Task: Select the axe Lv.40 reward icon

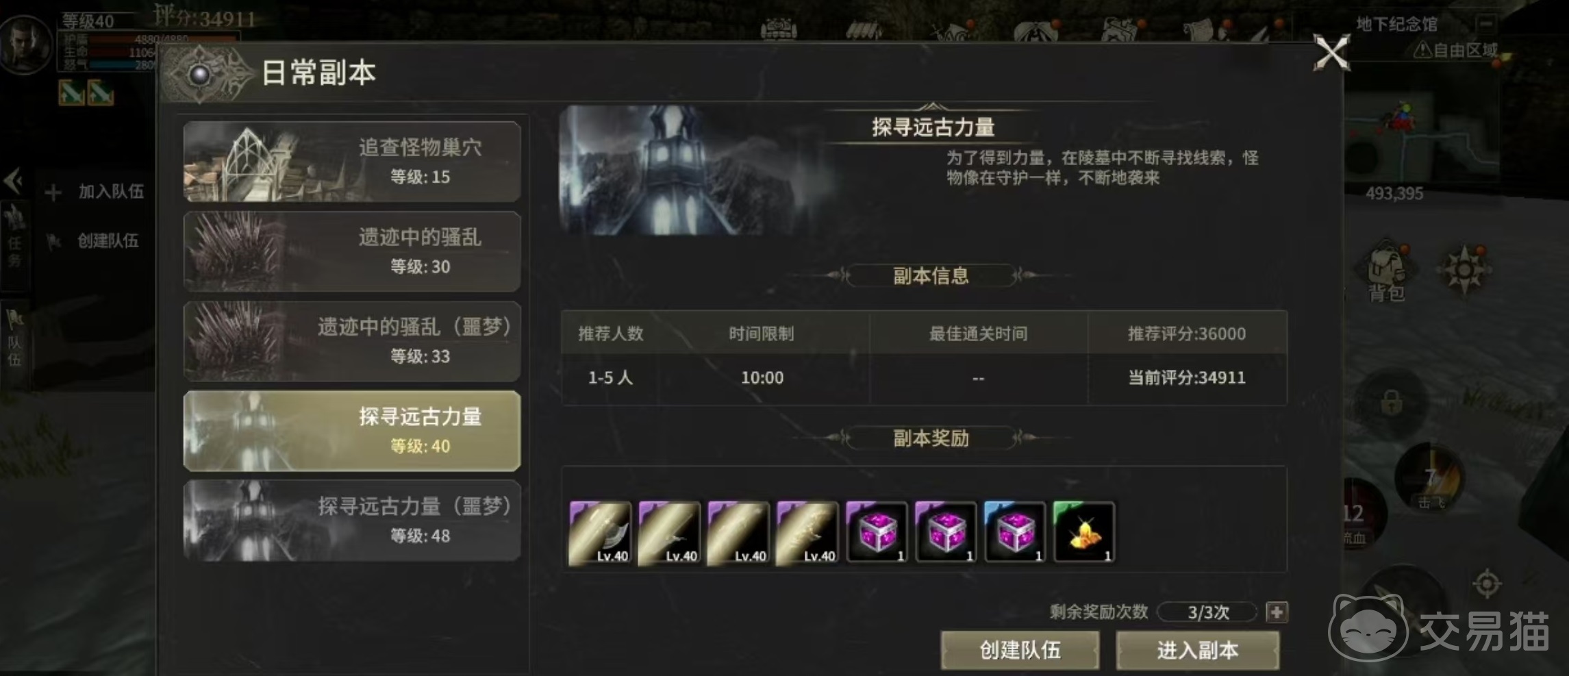Action: tap(600, 533)
